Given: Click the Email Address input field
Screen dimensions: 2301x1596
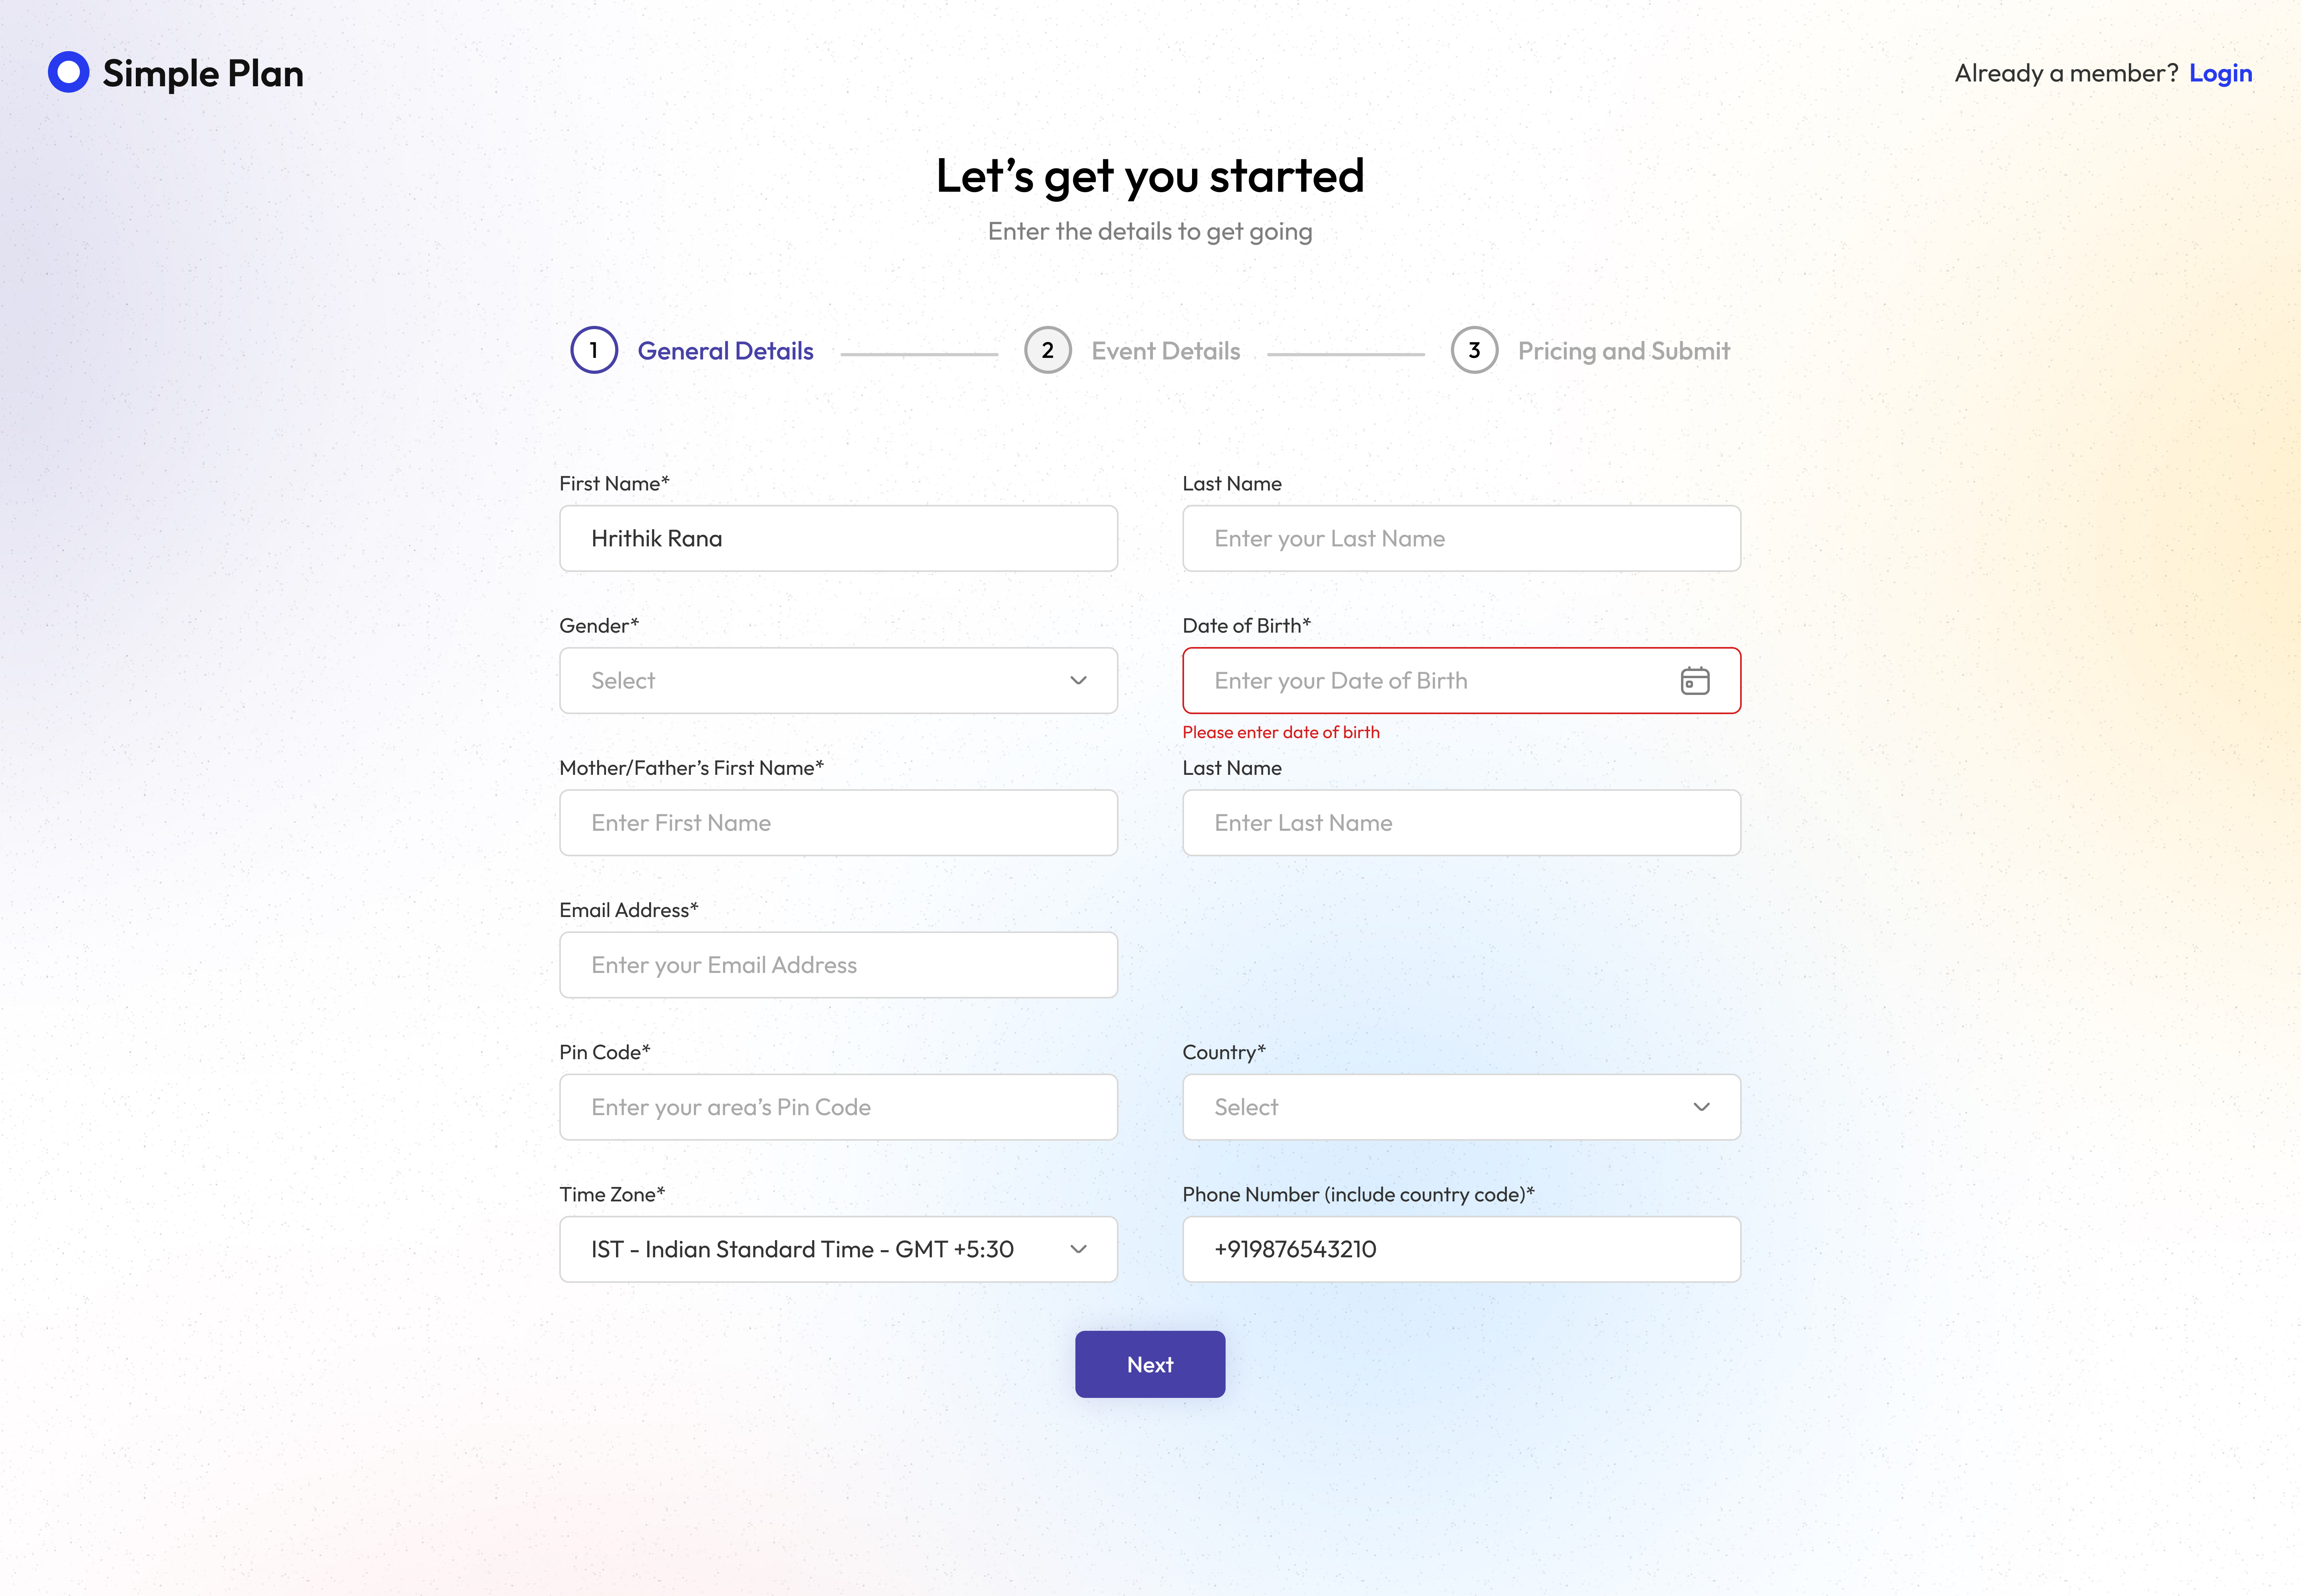Looking at the screenshot, I should pyautogui.click(x=838, y=965).
